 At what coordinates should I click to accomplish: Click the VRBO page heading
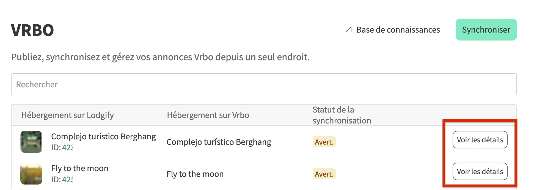pyautogui.click(x=32, y=30)
